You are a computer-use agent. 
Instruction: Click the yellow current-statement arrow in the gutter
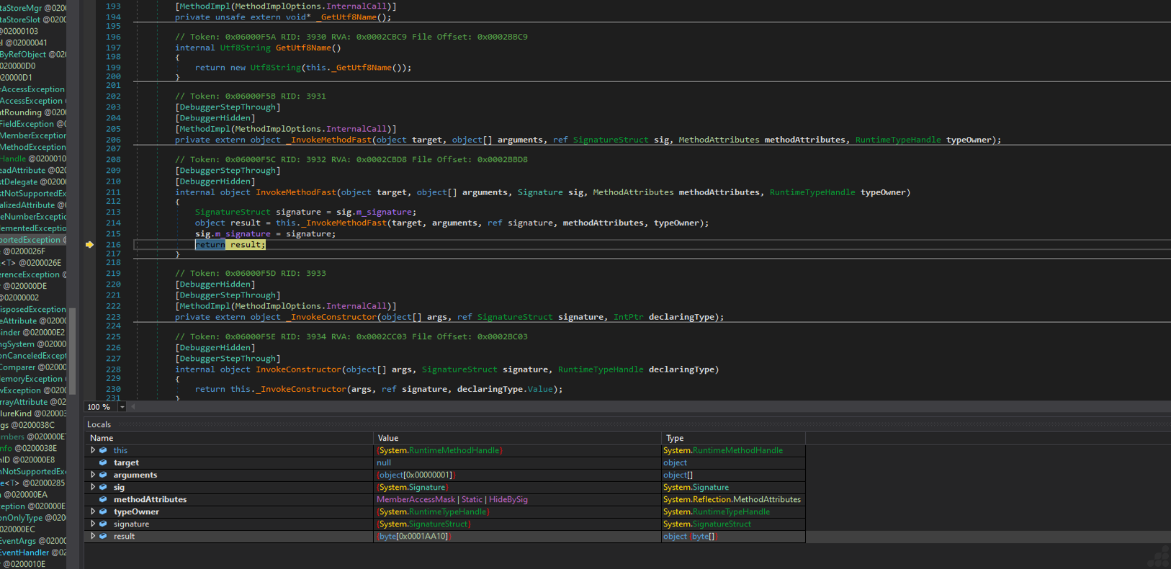[89, 245]
